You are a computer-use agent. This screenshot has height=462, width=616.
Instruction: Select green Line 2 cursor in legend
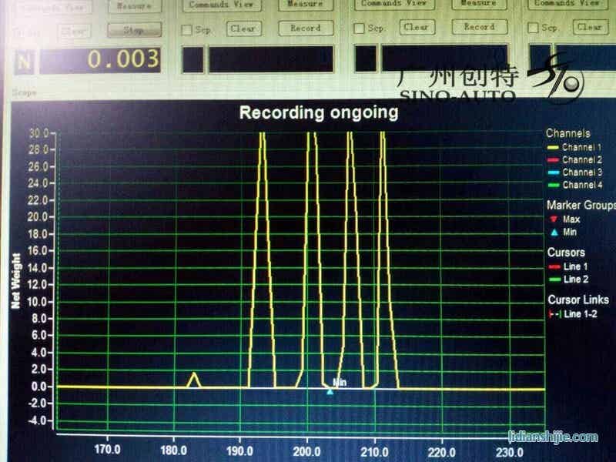click(x=553, y=280)
